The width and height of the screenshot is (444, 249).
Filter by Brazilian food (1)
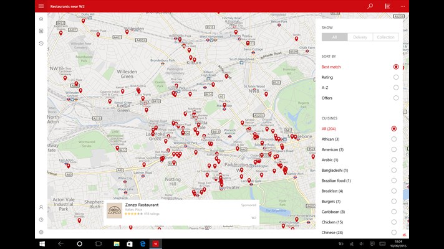(359, 181)
